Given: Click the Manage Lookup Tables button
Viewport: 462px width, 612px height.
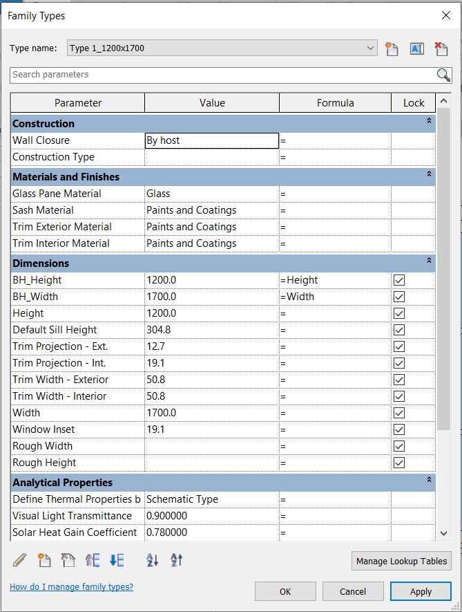Looking at the screenshot, I should pos(401,562).
